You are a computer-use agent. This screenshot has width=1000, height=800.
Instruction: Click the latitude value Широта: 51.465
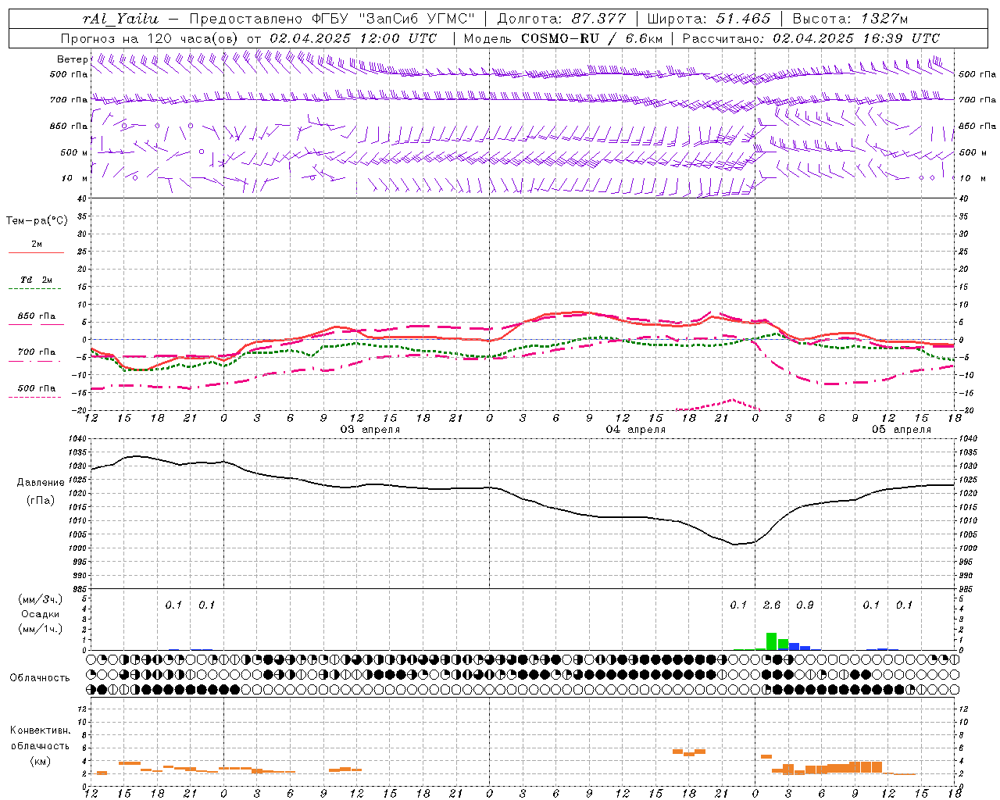pos(709,19)
